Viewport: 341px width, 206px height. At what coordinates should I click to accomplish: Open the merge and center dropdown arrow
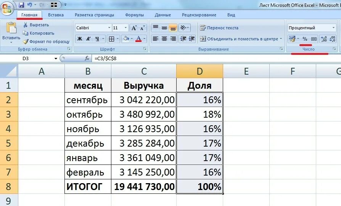tap(281, 39)
